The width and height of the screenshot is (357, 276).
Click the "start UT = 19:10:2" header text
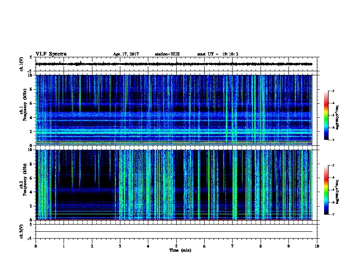[218, 54]
